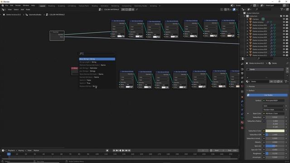
Task: Open the Modifiers wrench properties tab
Action: tap(242, 101)
